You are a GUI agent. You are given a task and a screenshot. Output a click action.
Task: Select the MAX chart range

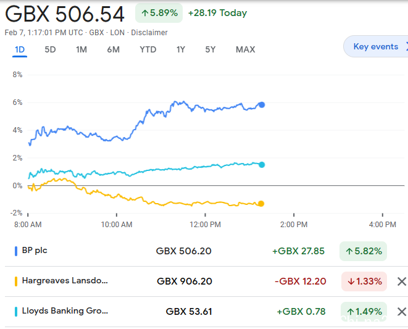246,49
